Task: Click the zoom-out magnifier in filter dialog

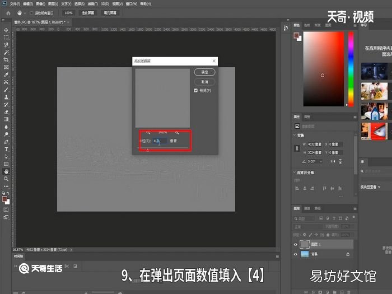Action: [x=148, y=132]
